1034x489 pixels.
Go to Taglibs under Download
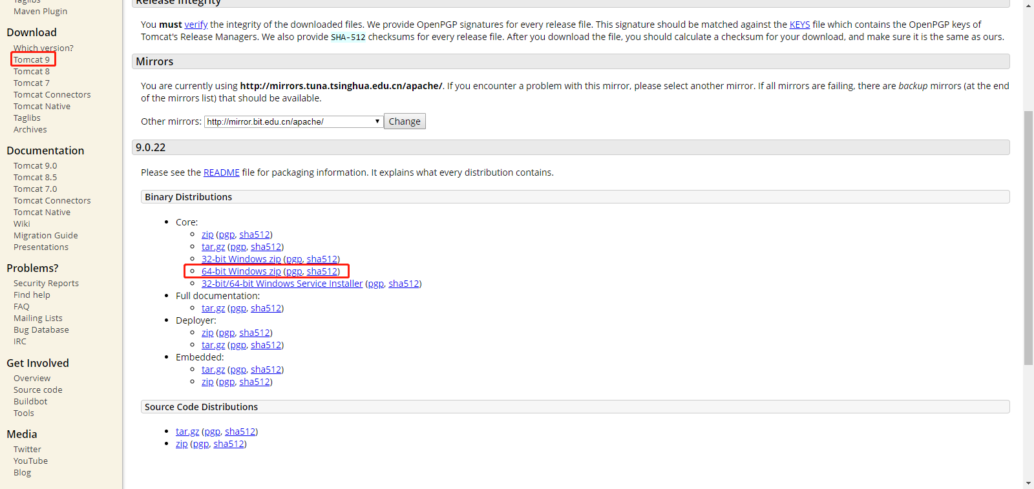point(27,118)
